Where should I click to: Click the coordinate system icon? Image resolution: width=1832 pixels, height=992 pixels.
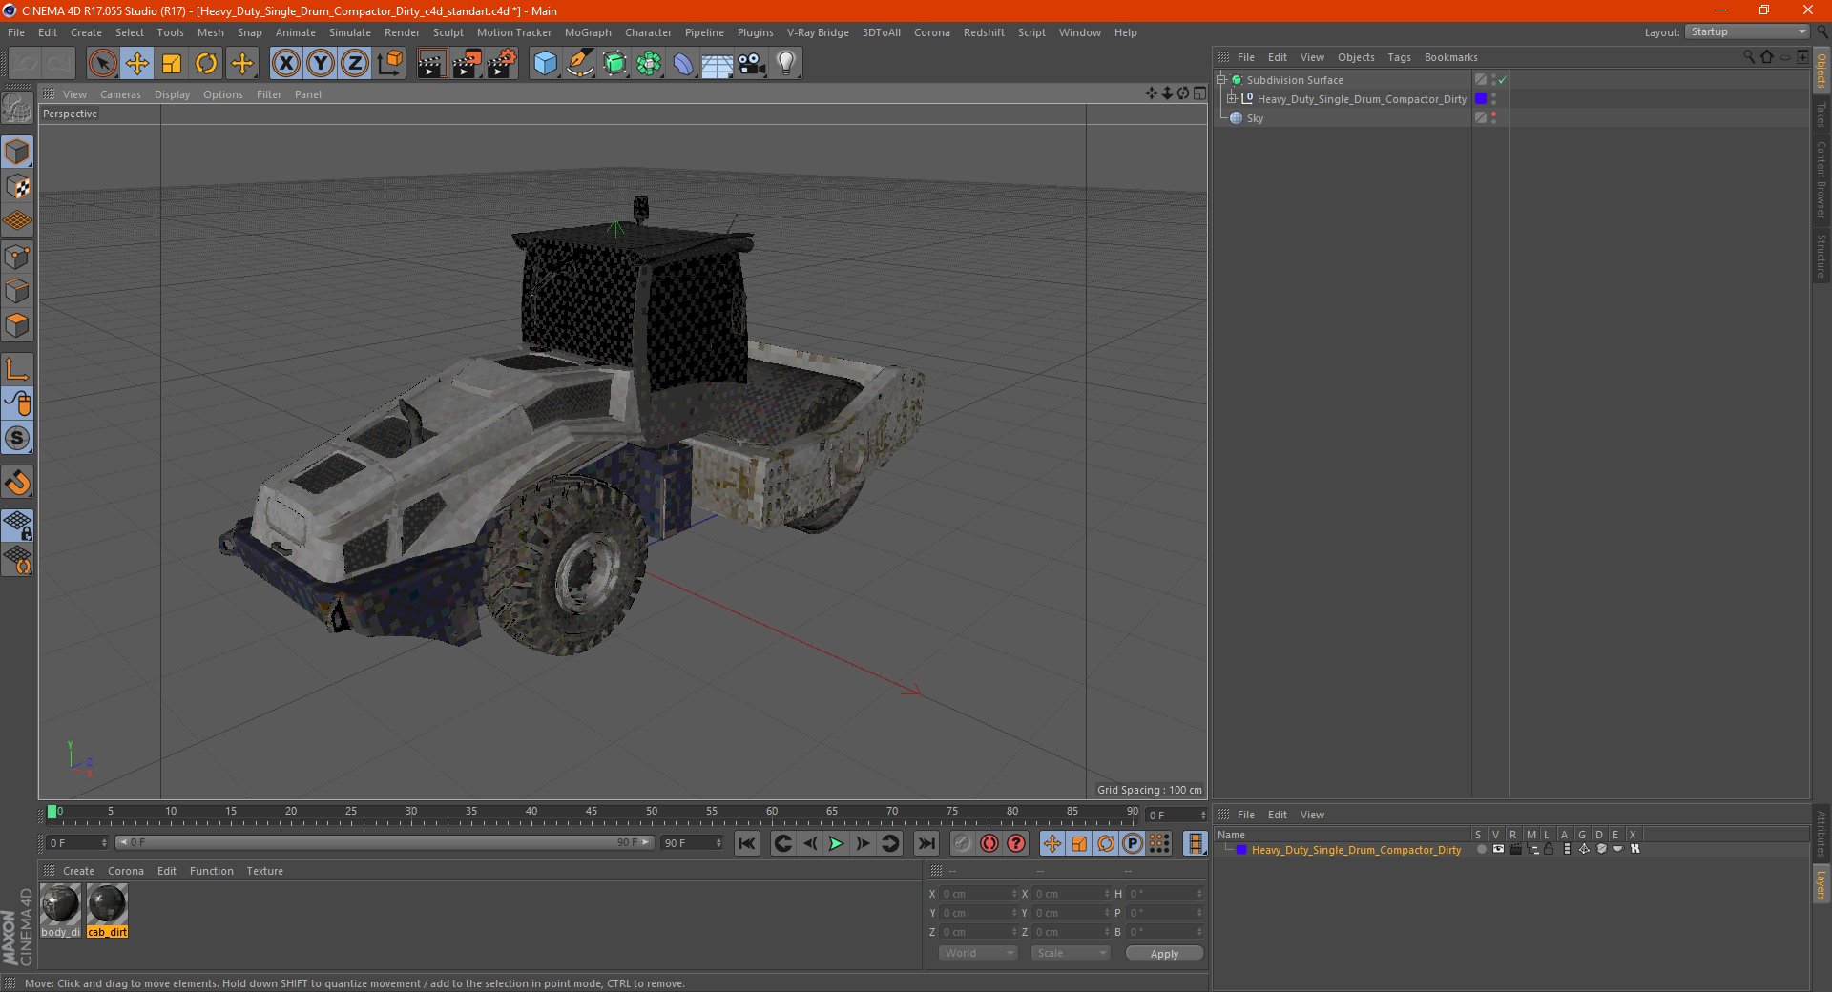point(389,64)
